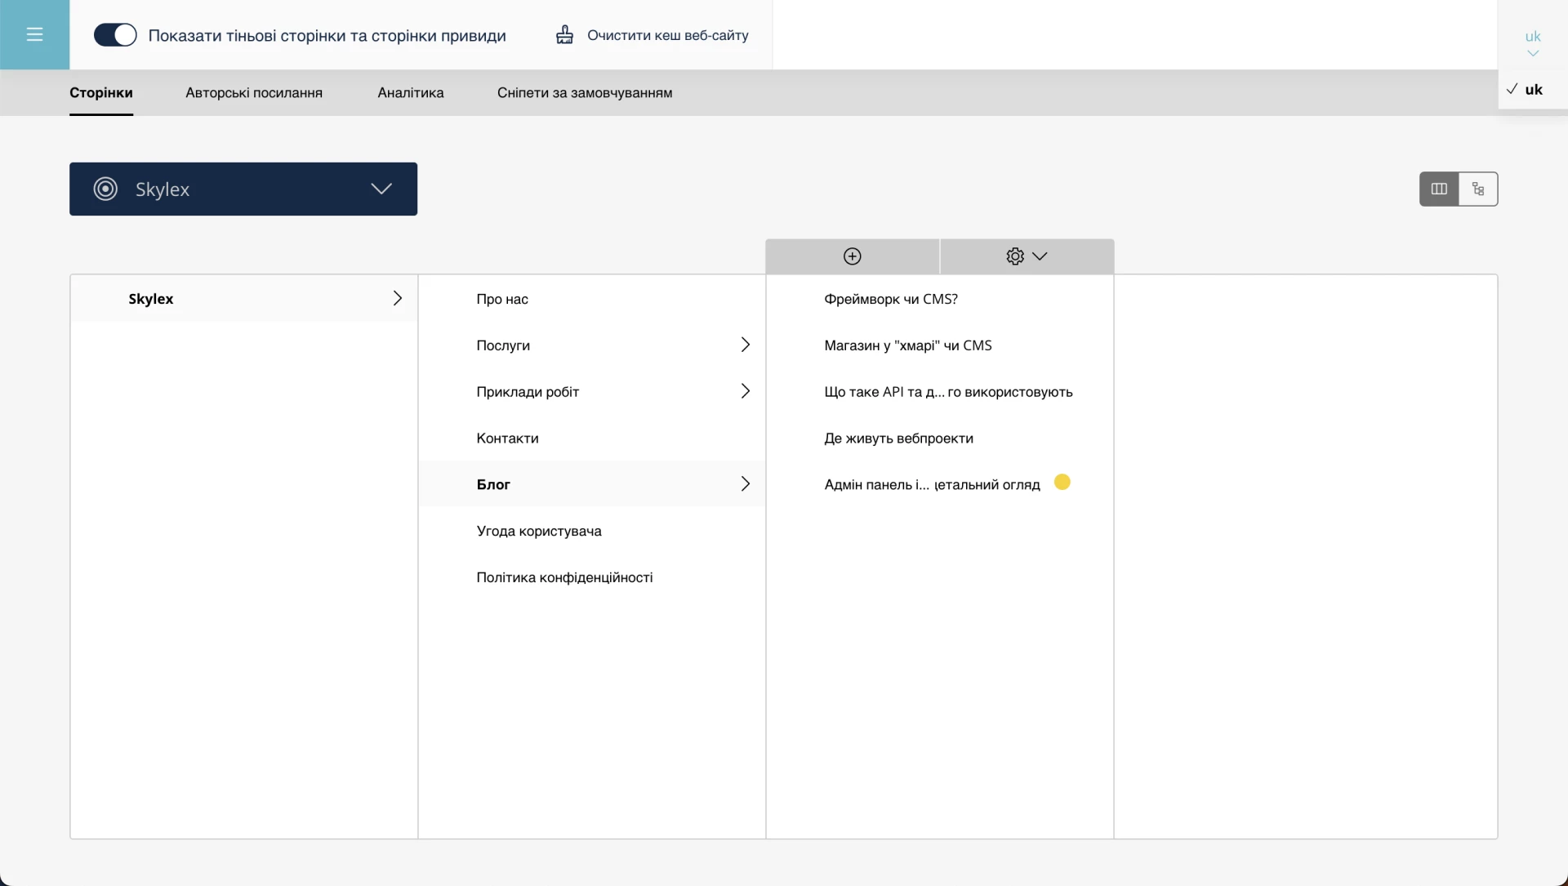Open the Skylex site selector dropdown
Screen dimensions: 1568x886
[x=381, y=189]
